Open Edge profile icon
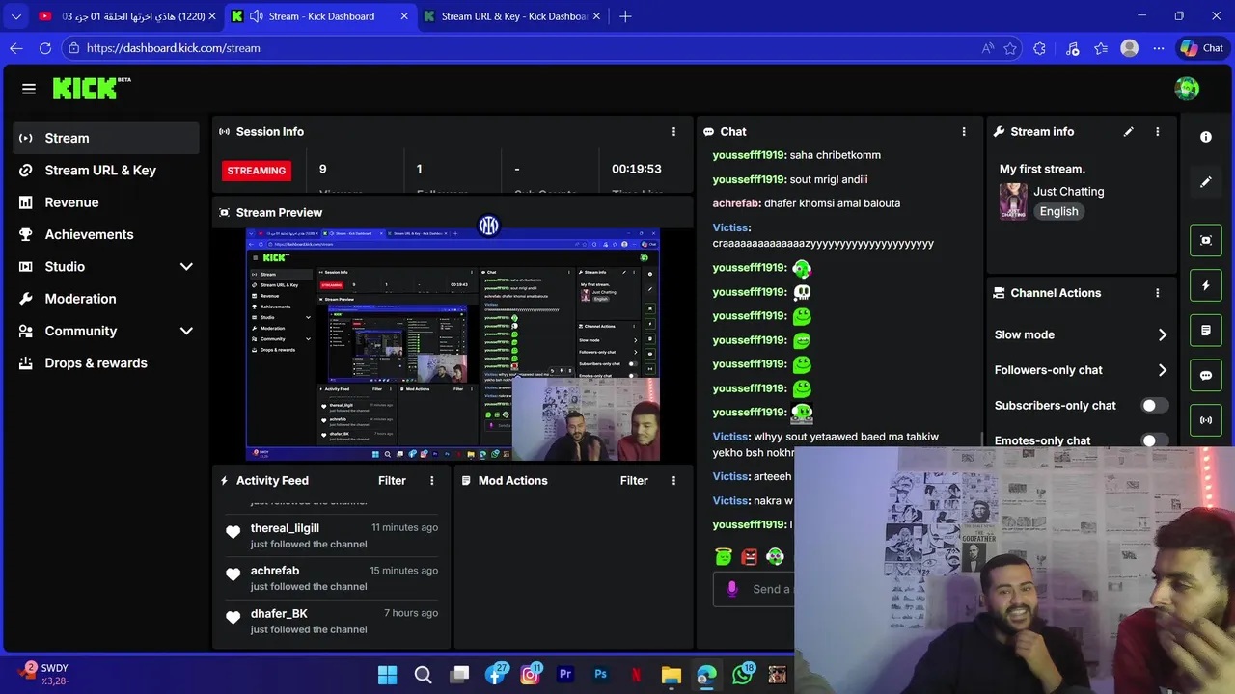Image resolution: width=1235 pixels, height=694 pixels. tap(1130, 48)
